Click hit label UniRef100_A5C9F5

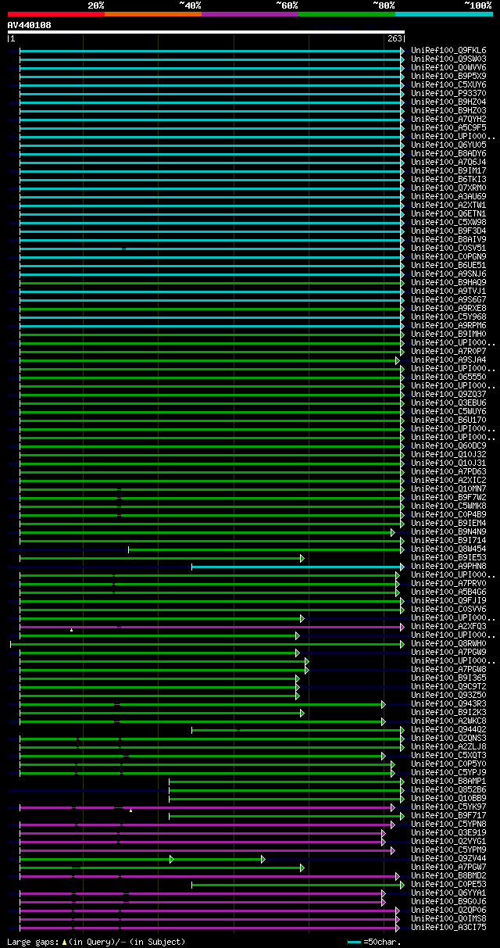click(x=449, y=127)
